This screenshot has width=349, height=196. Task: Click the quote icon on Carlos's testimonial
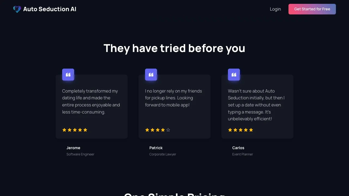pos(234,75)
